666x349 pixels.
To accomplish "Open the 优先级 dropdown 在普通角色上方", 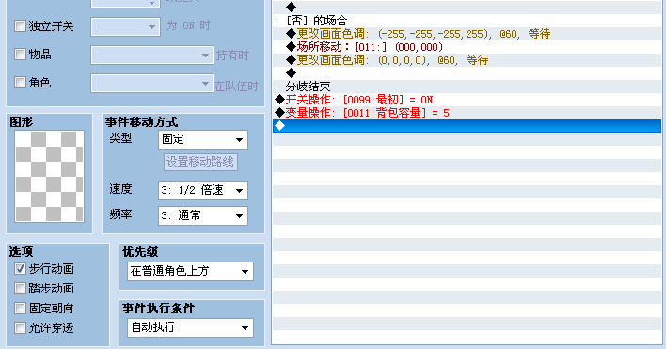I will click(x=190, y=271).
